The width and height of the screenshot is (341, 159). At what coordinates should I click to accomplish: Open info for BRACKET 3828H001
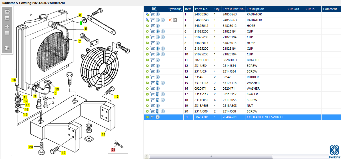click(158, 60)
